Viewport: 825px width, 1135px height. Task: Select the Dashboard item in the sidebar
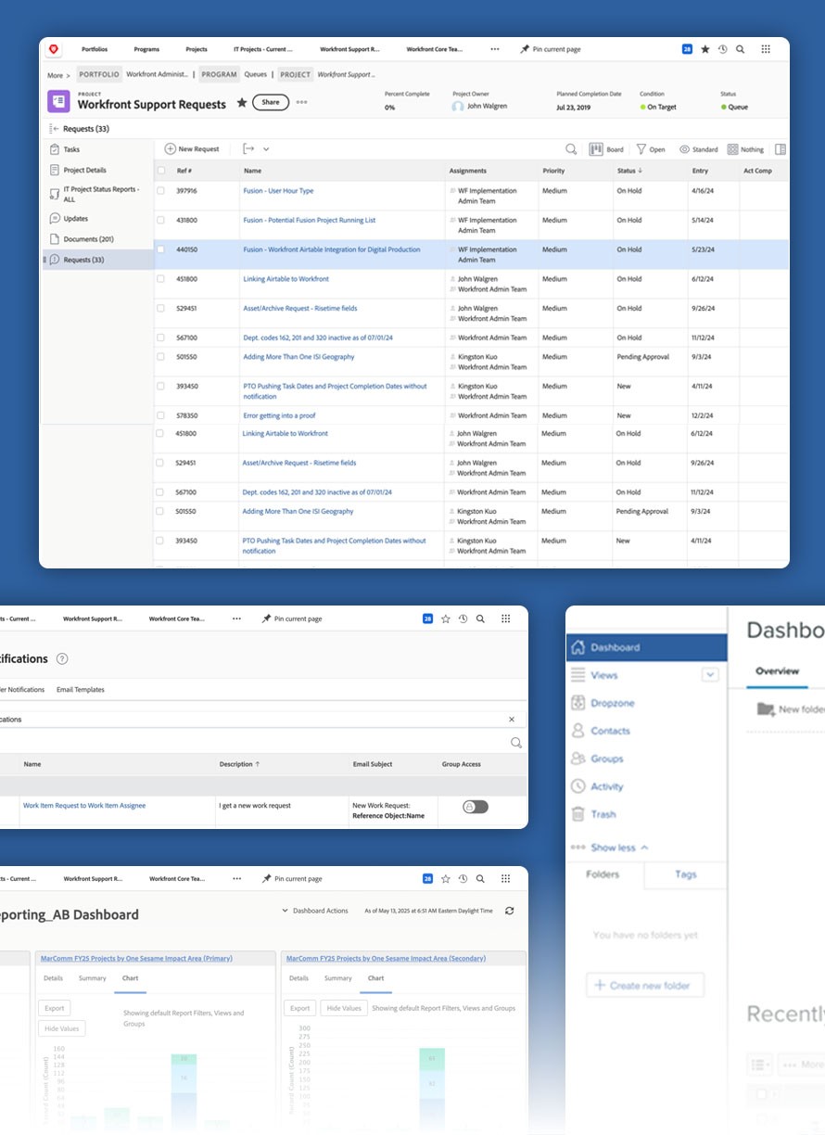(x=647, y=647)
